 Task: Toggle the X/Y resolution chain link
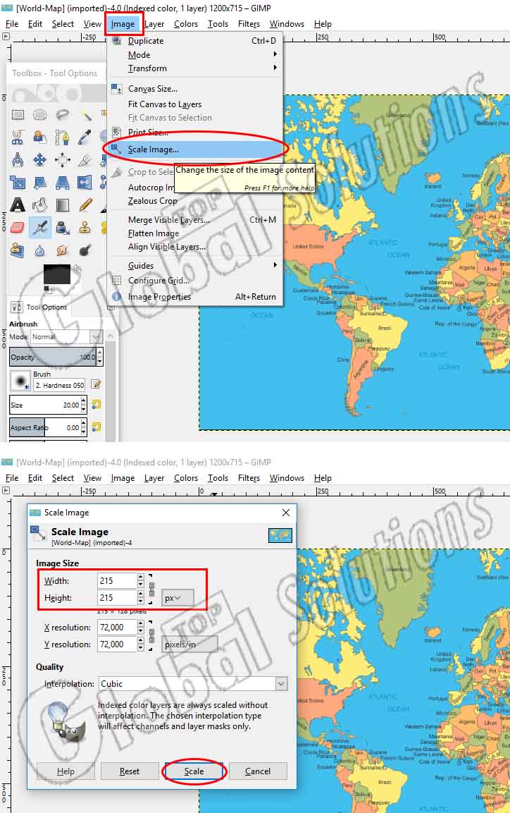point(151,636)
